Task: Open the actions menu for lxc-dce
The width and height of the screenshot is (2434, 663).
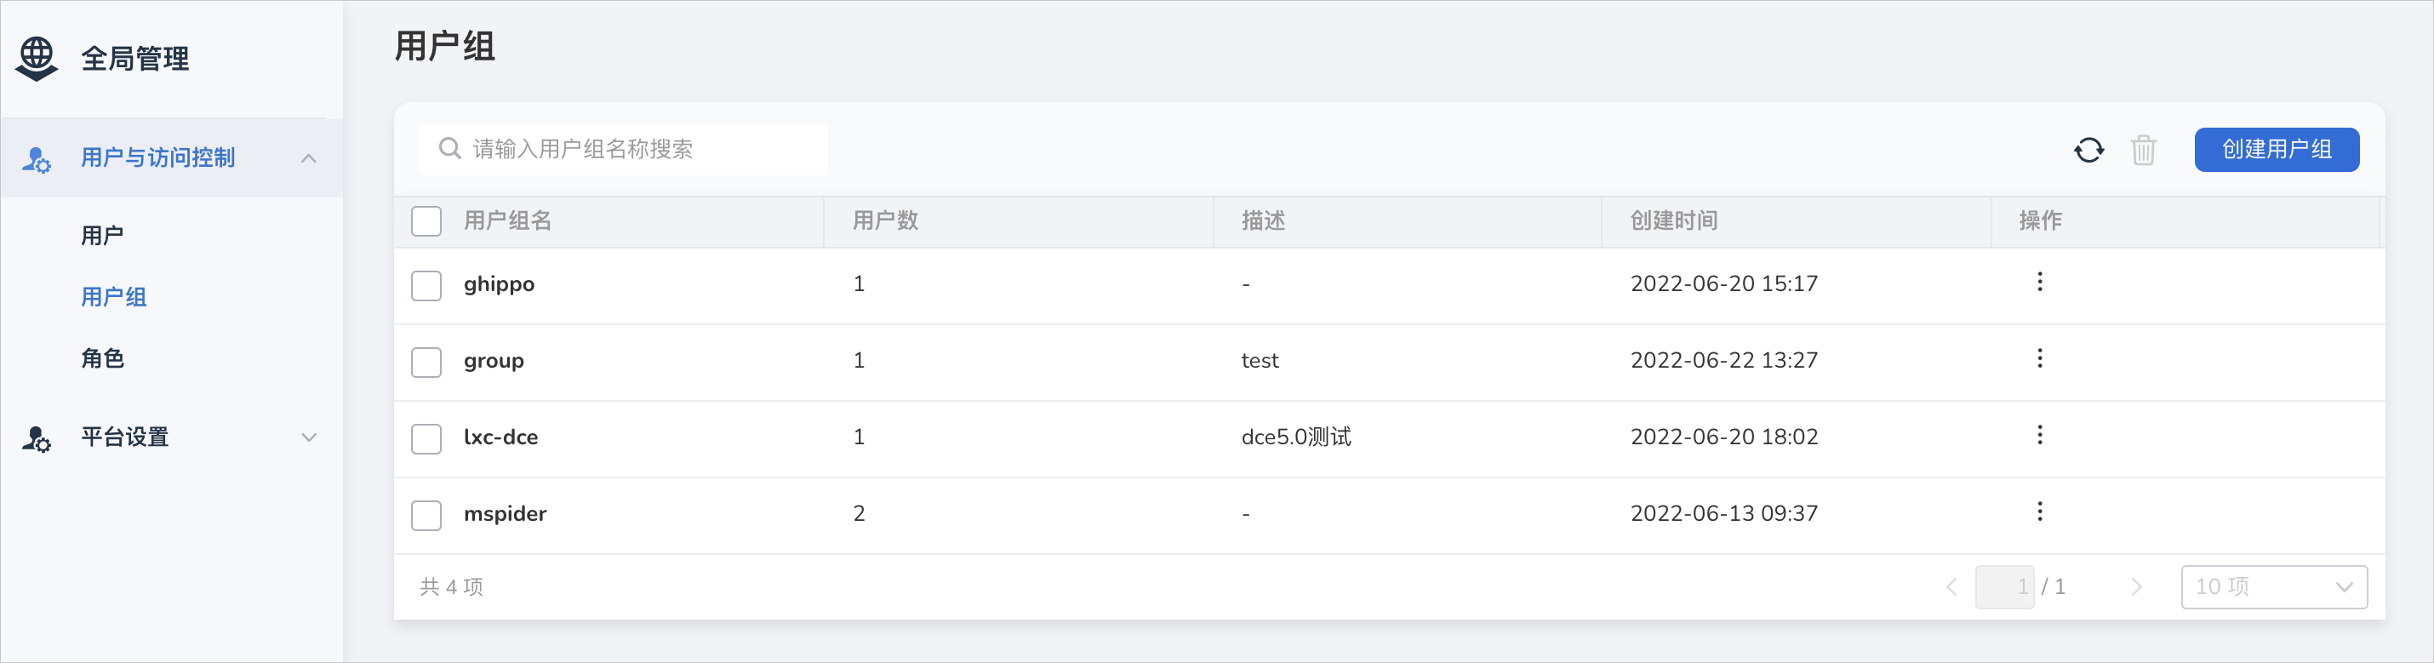Action: (x=2040, y=436)
